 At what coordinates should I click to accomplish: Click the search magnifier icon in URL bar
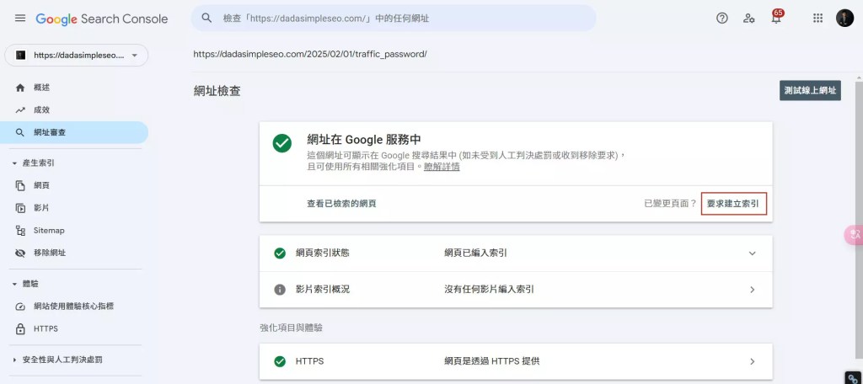coord(207,19)
